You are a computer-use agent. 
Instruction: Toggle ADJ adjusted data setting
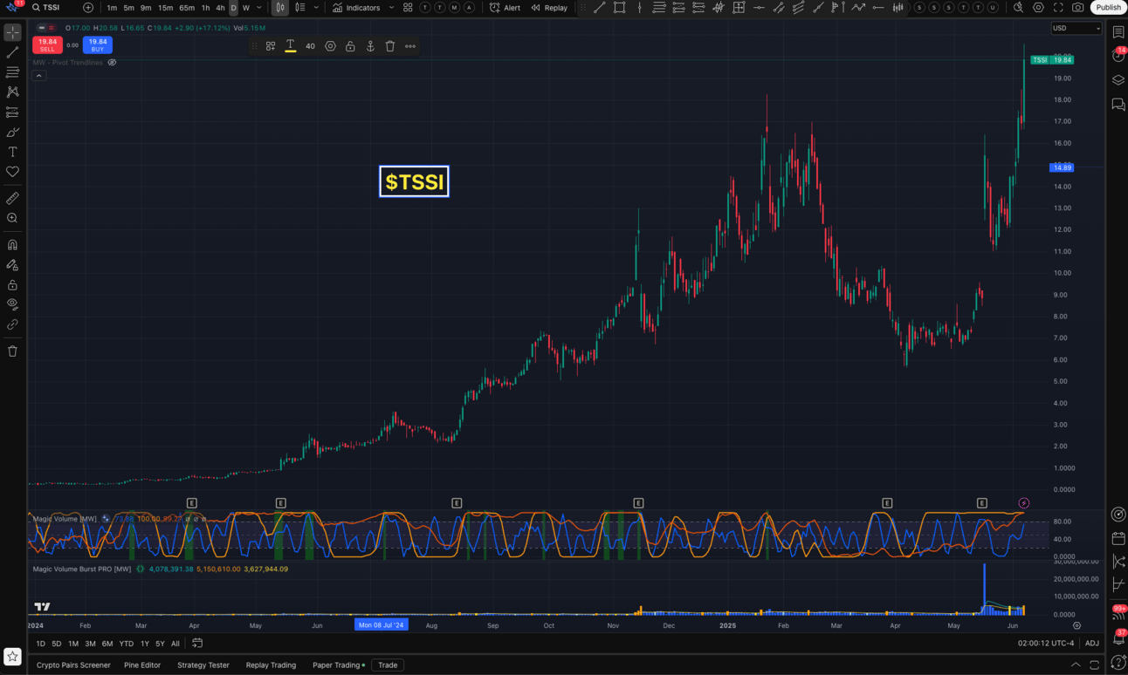(x=1091, y=644)
